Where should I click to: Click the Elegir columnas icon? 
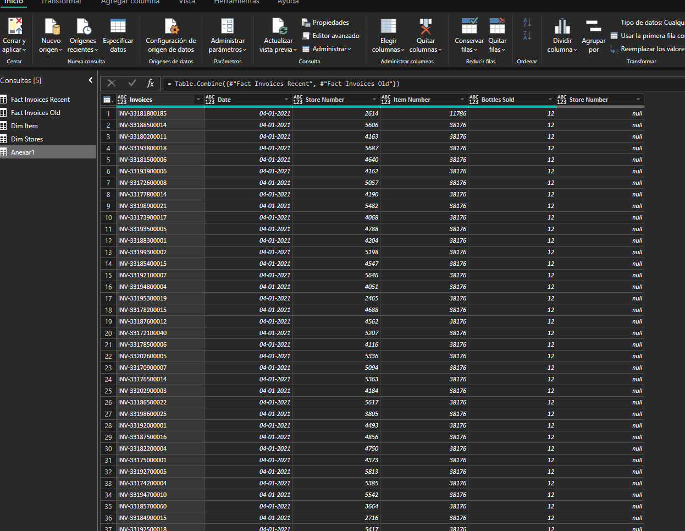coord(388,26)
